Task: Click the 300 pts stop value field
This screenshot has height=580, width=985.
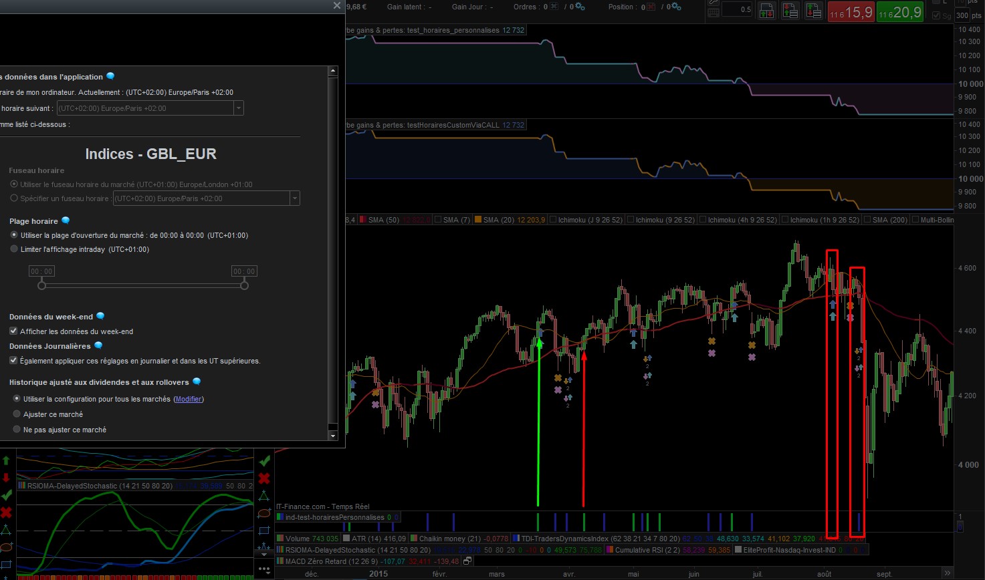Action: click(x=962, y=15)
